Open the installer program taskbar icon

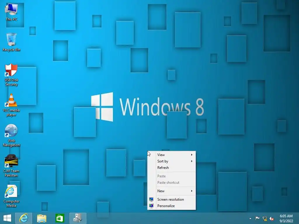(78, 218)
